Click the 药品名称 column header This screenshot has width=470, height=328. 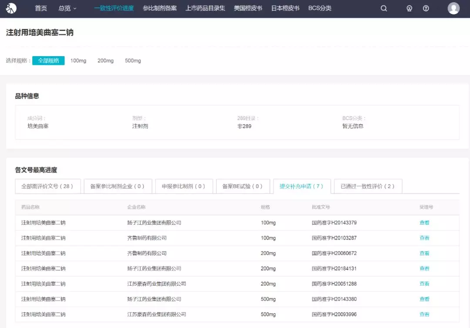(x=30, y=207)
